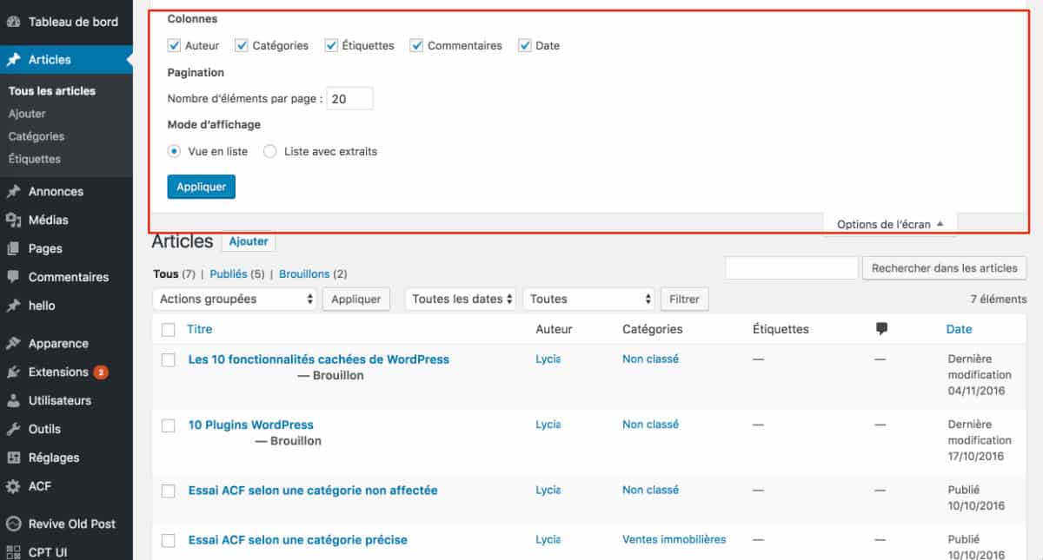Click inside the articles search field
This screenshot has height=560, width=1043.
pyautogui.click(x=791, y=267)
